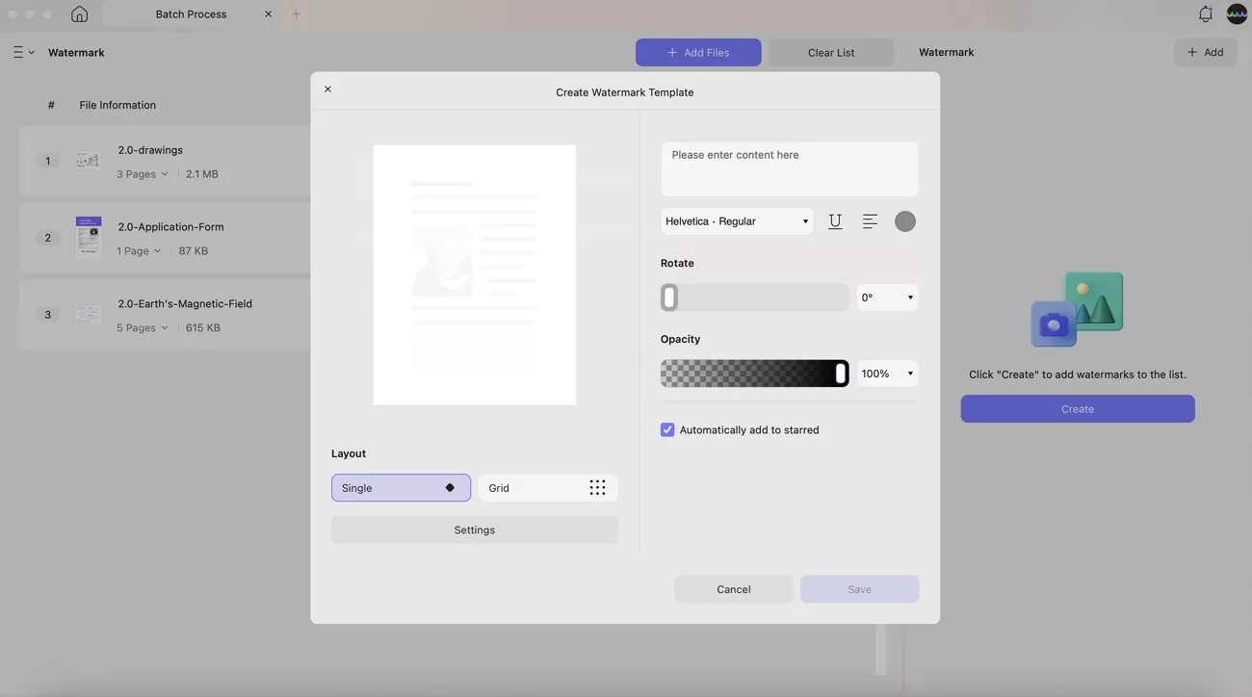The height and width of the screenshot is (697, 1252).
Task: Open the Watermark sidebar menu icon
Action: pyautogui.click(x=23, y=52)
